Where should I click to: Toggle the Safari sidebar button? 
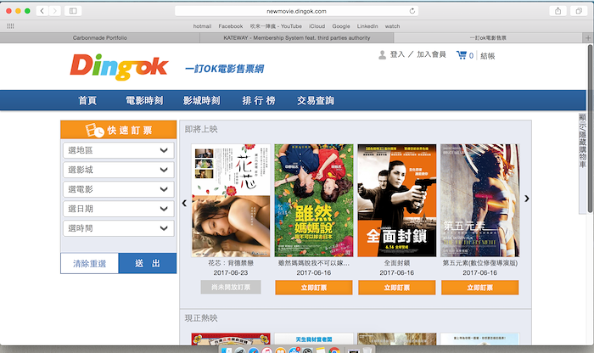click(x=73, y=11)
